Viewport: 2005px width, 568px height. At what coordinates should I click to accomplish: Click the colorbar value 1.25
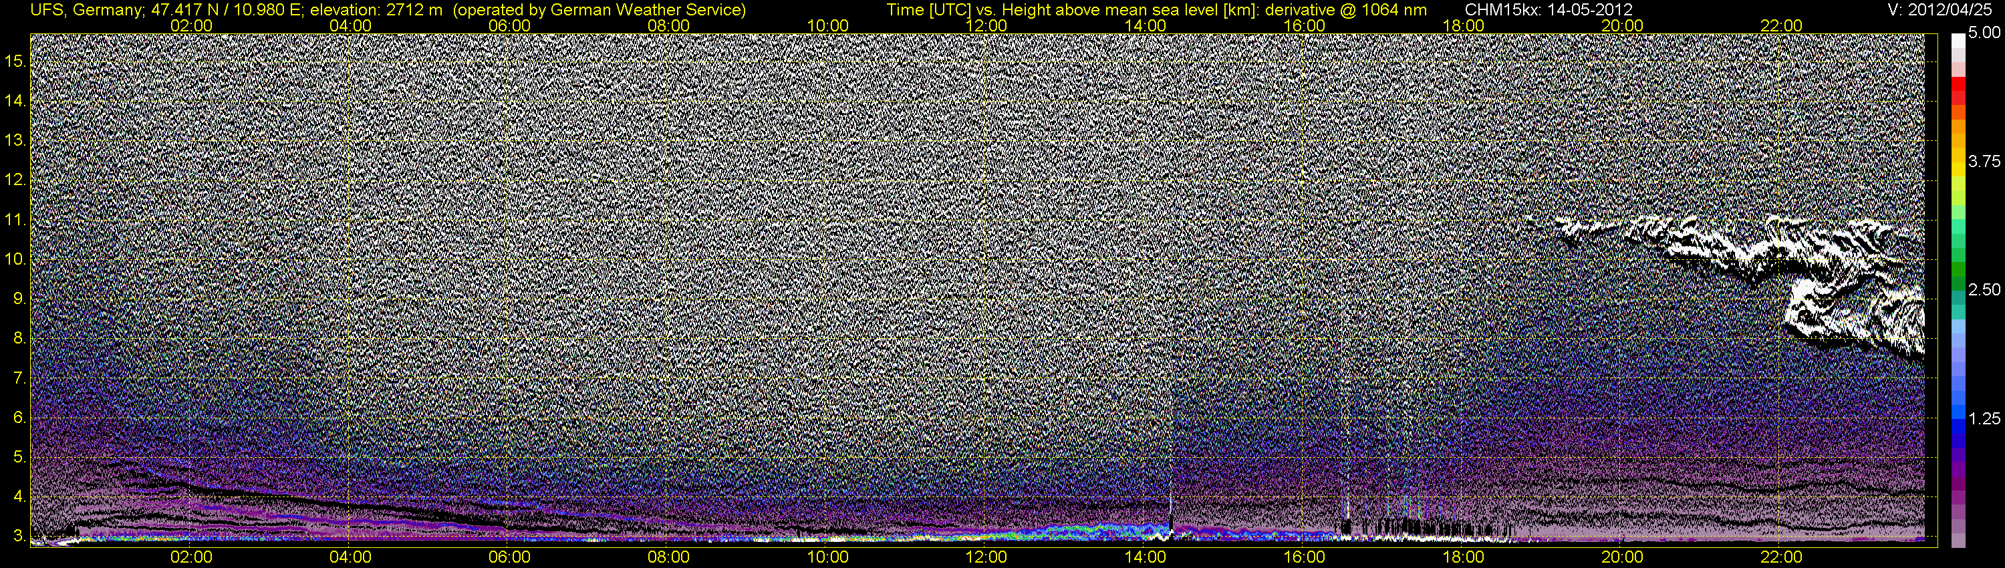click(x=1985, y=418)
